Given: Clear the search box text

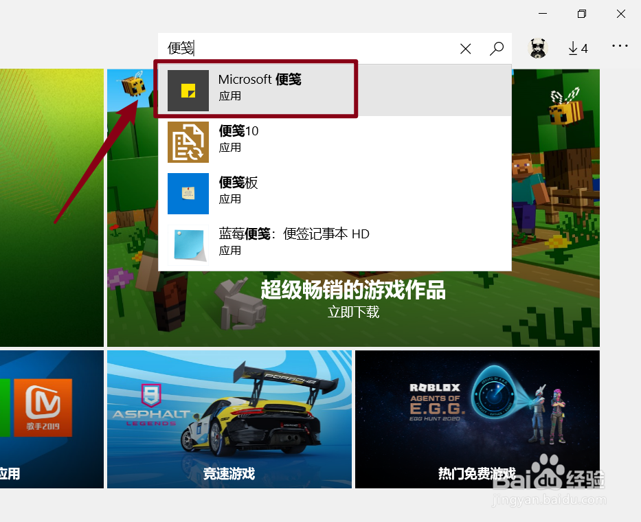Looking at the screenshot, I should pos(465,49).
